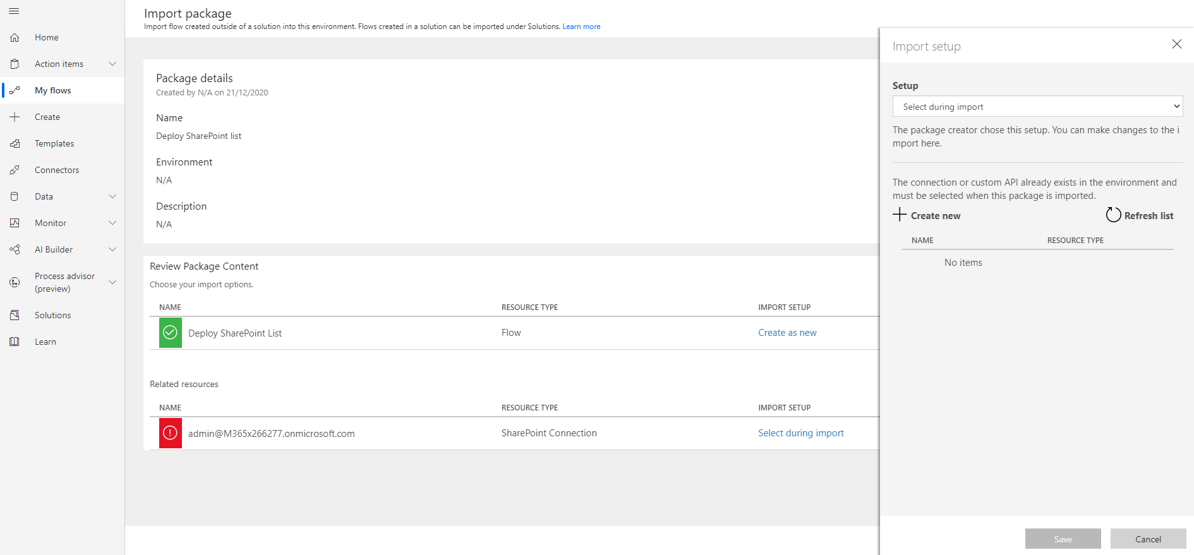Screen dimensions: 1194x555
Task: Click the Create plus icon in sidebar
Action: coord(15,117)
